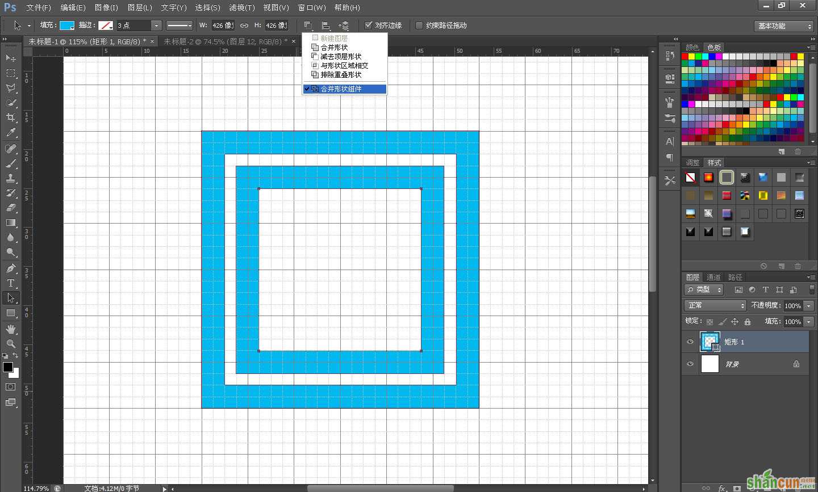Screen dimensions: 818x492
Task: Open the 图层(L) menu
Action: click(x=140, y=7)
